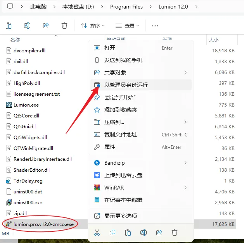Click the cut scissors icon in context menu
This screenshot has height=243, width=244.
[97, 233]
